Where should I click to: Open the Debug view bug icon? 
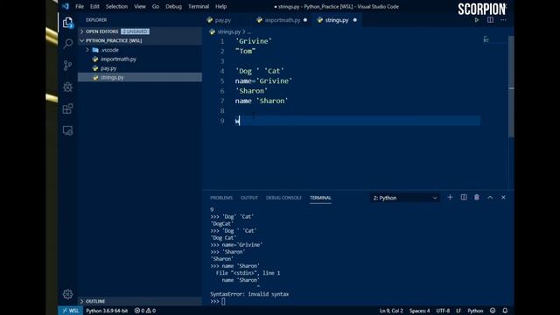pos(67,87)
